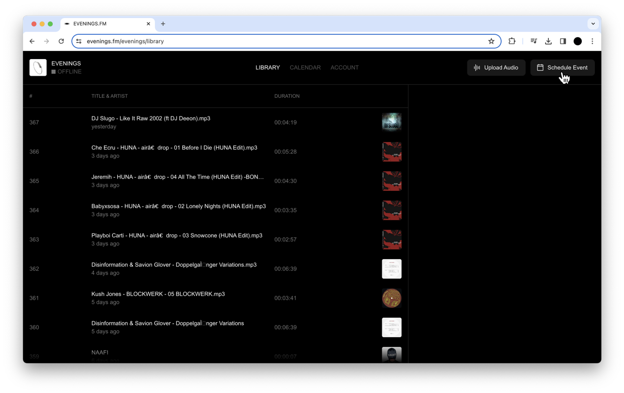The height and width of the screenshot is (393, 624).
Task: Expand tab search dropdown arrow
Action: [x=593, y=24]
